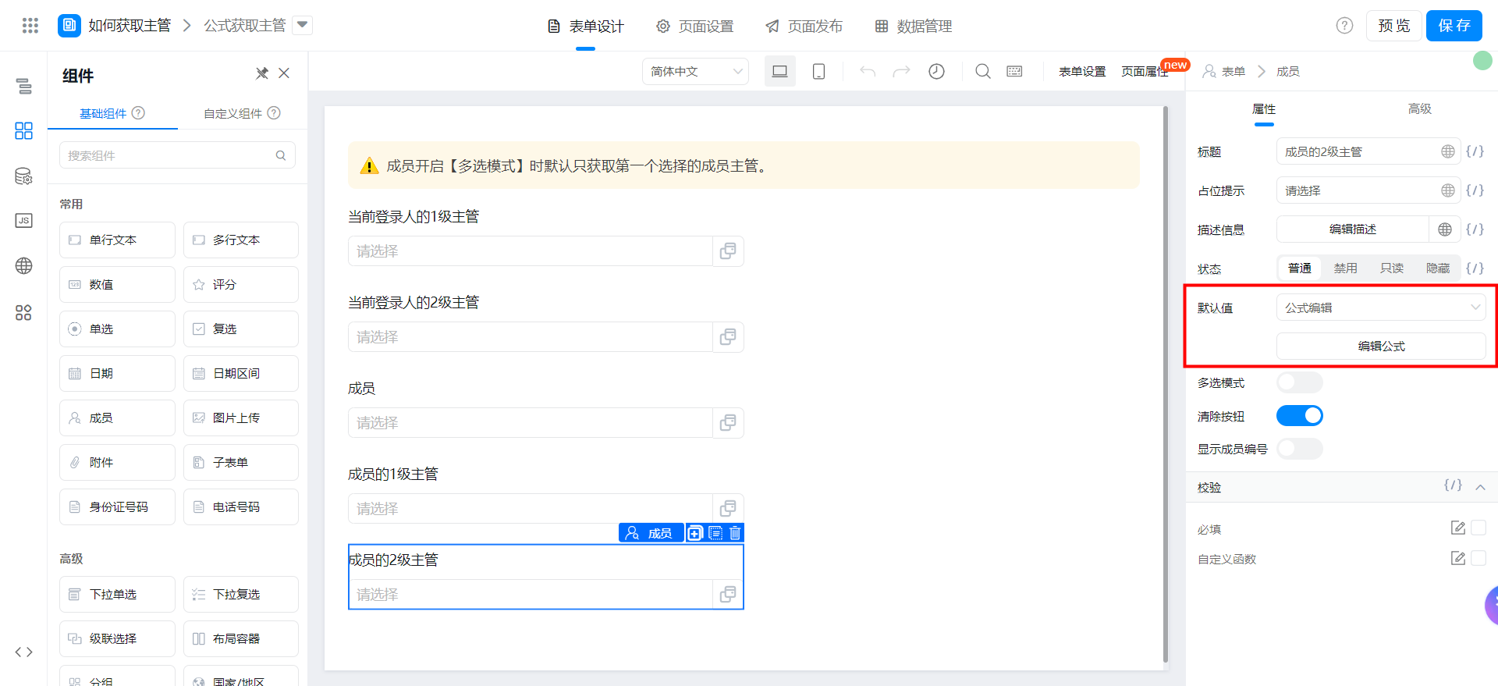The image size is (1498, 686).
Task: Open the help question mark icon
Action: [x=1344, y=26]
